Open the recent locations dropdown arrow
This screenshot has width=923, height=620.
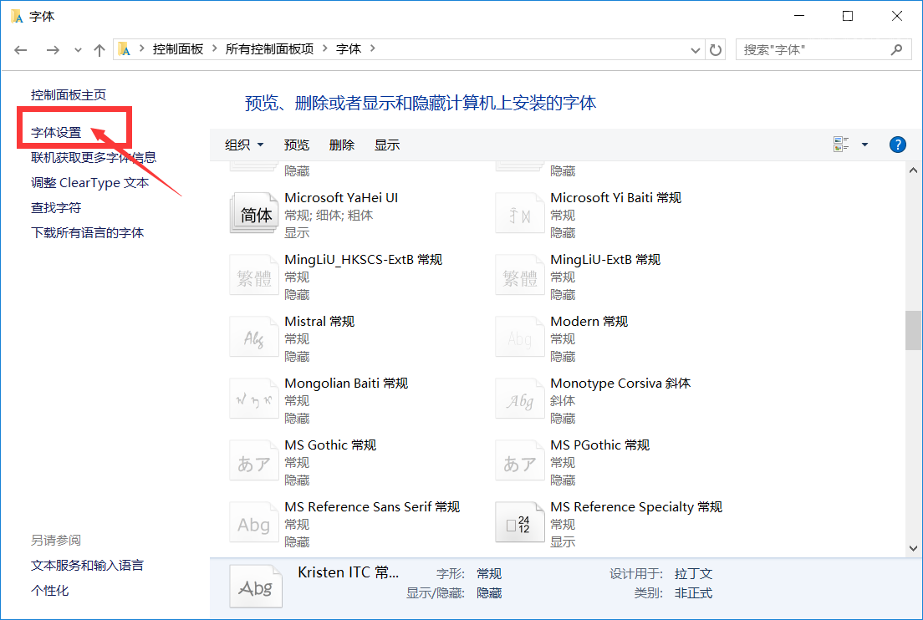[78, 50]
